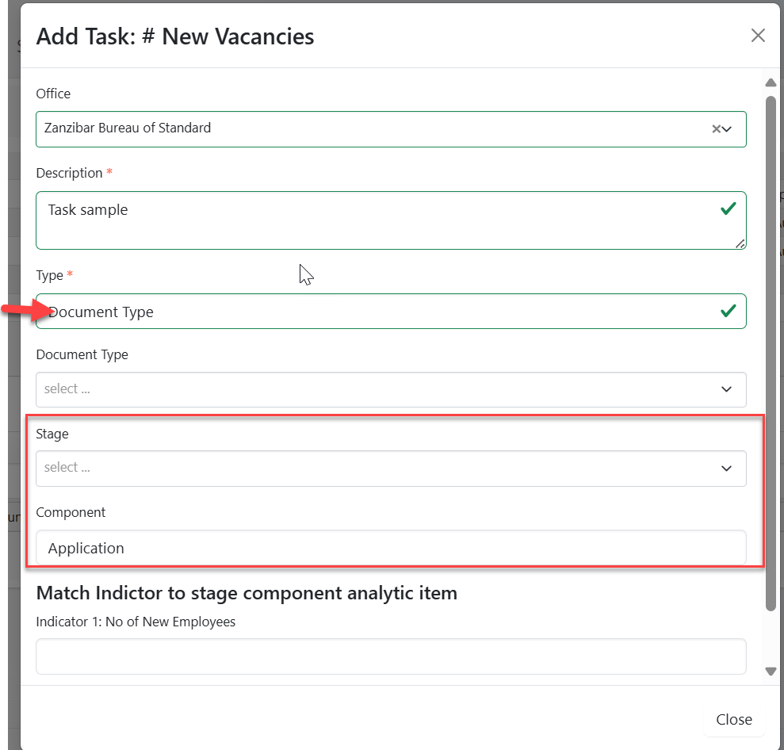This screenshot has height=750, width=784.
Task: Click the green checkmark in Description field
Action: (728, 209)
